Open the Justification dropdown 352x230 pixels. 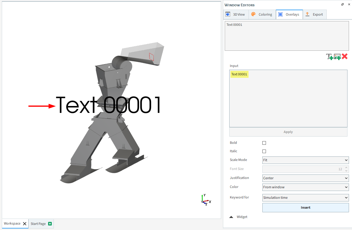305,178
